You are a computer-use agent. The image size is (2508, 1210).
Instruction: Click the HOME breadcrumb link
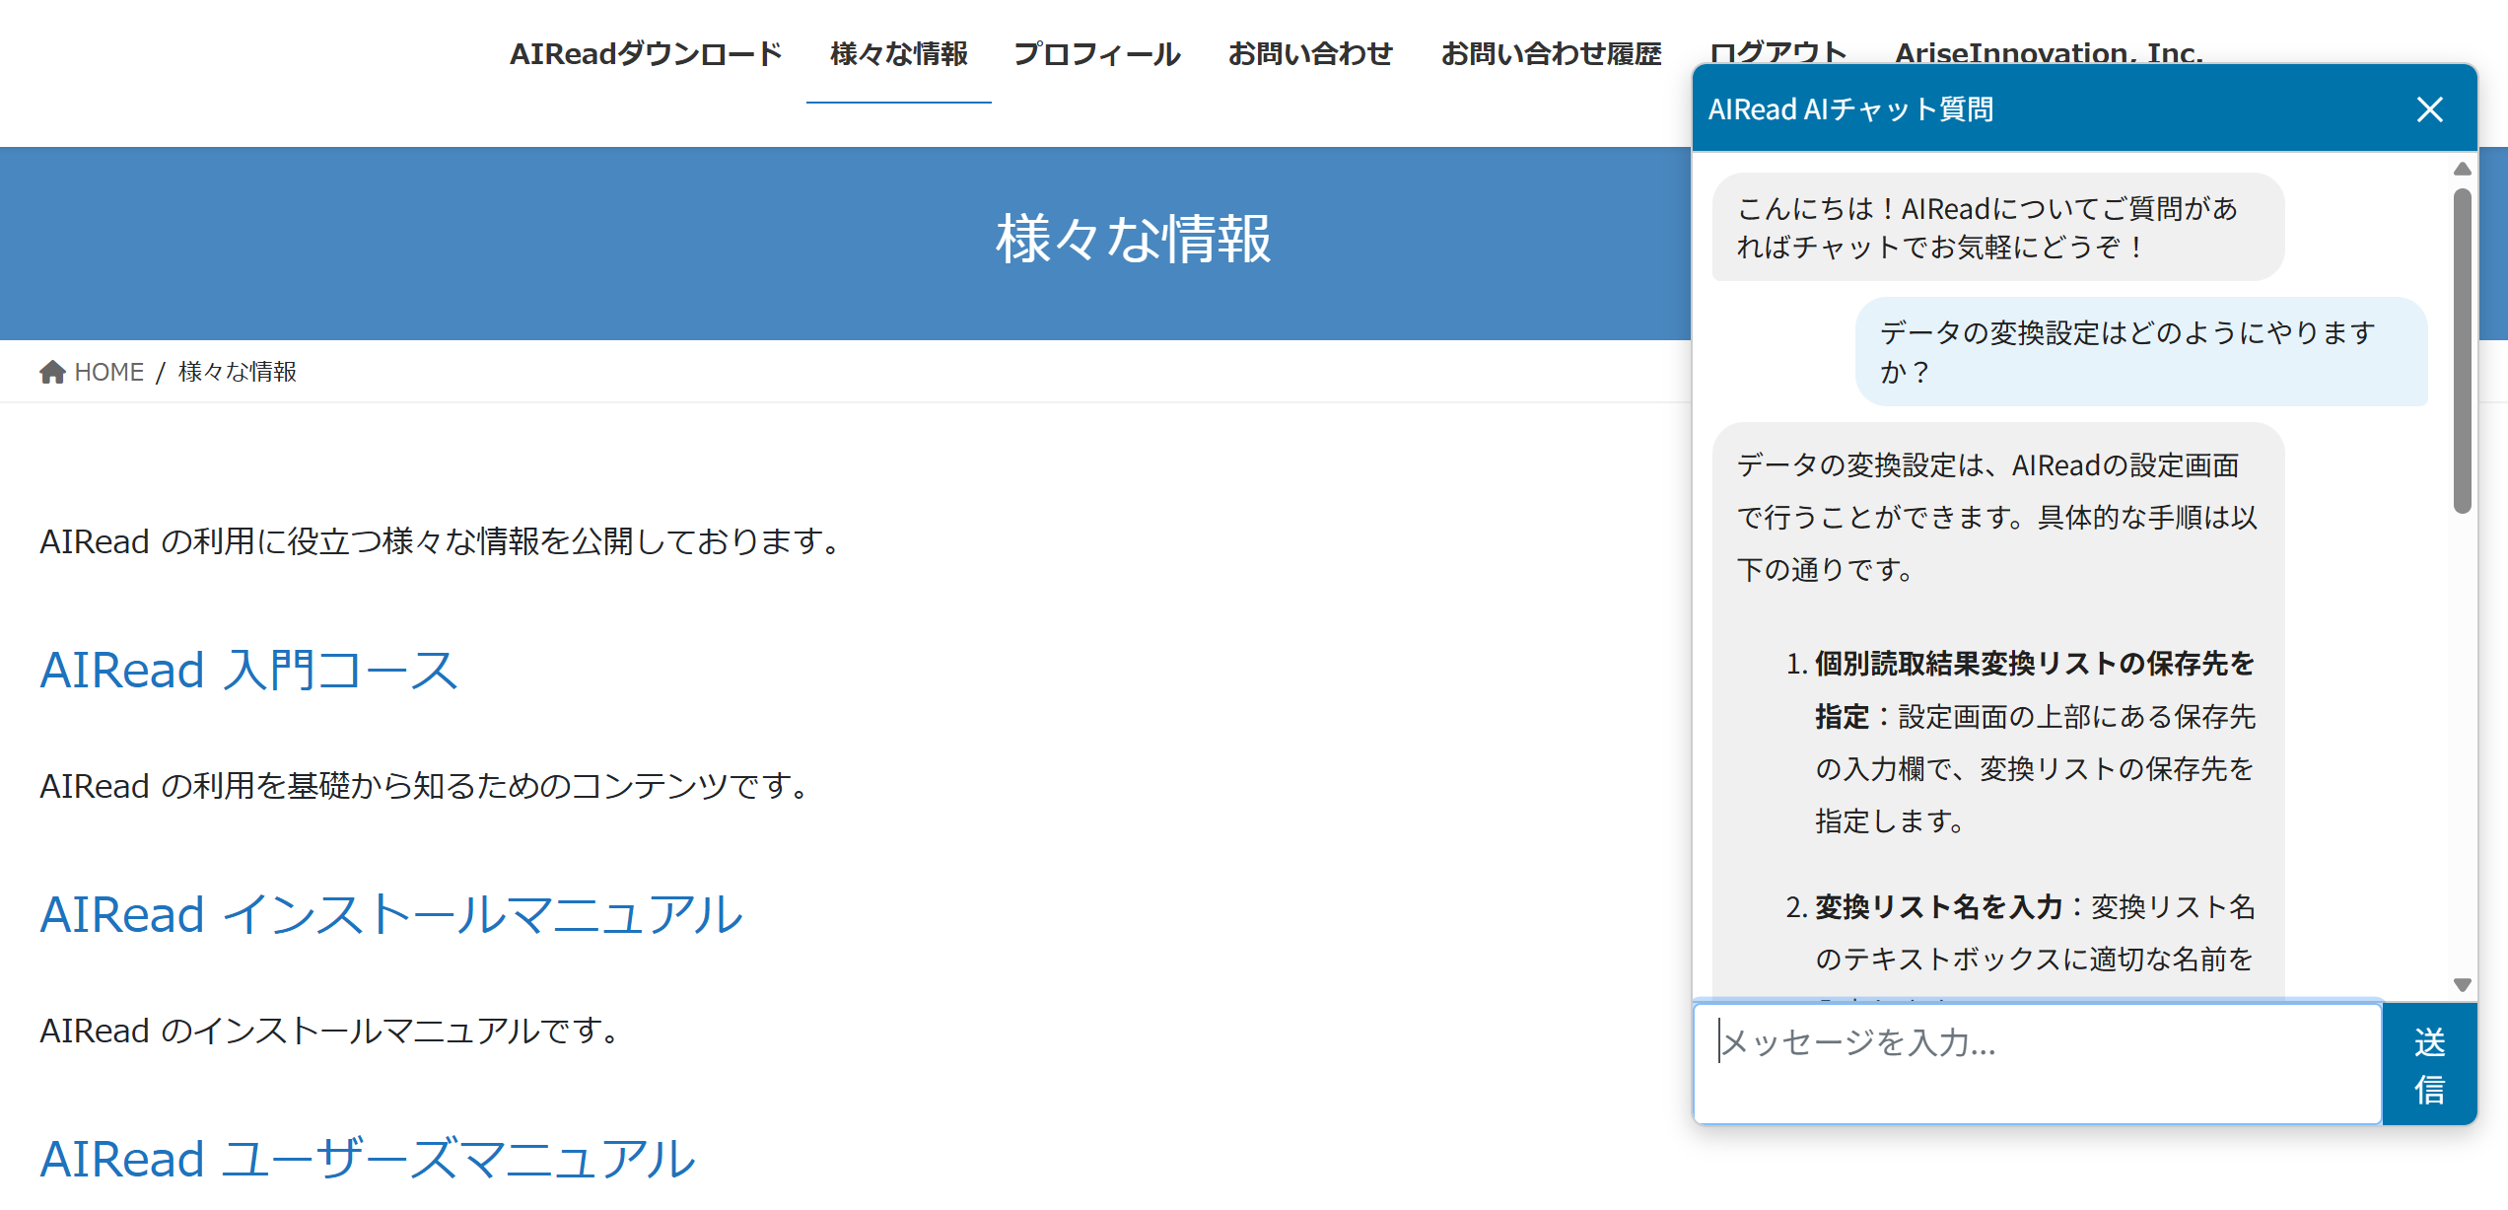click(x=109, y=372)
